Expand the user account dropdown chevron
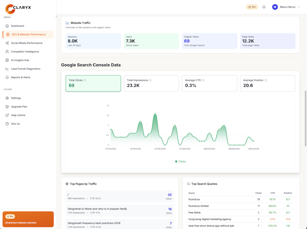 pyautogui.click(x=299, y=7)
